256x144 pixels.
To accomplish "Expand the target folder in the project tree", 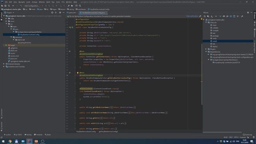I will point(6,45).
